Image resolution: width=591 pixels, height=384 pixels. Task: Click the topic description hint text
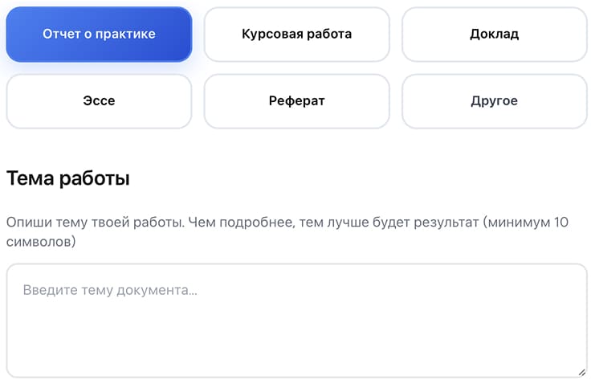[x=241, y=223]
